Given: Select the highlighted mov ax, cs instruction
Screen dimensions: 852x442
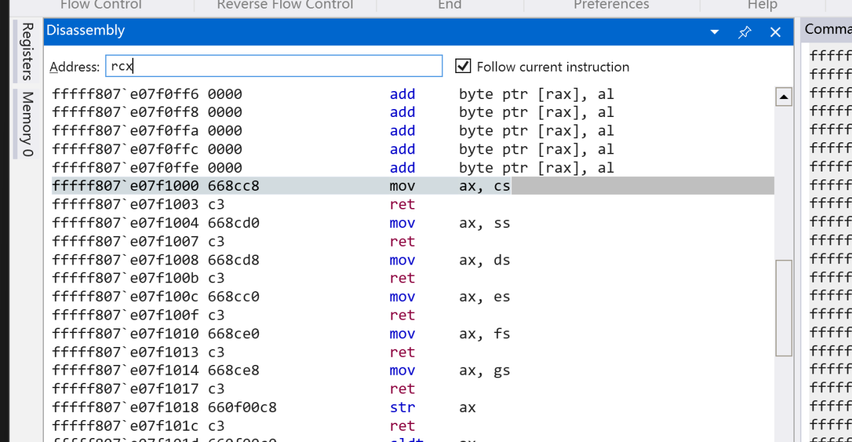Looking at the screenshot, I should coord(280,186).
